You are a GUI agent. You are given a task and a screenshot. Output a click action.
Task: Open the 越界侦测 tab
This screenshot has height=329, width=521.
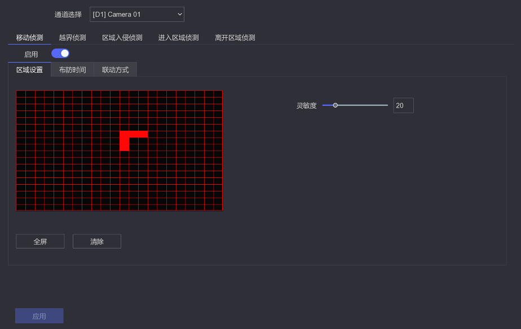[x=72, y=38]
